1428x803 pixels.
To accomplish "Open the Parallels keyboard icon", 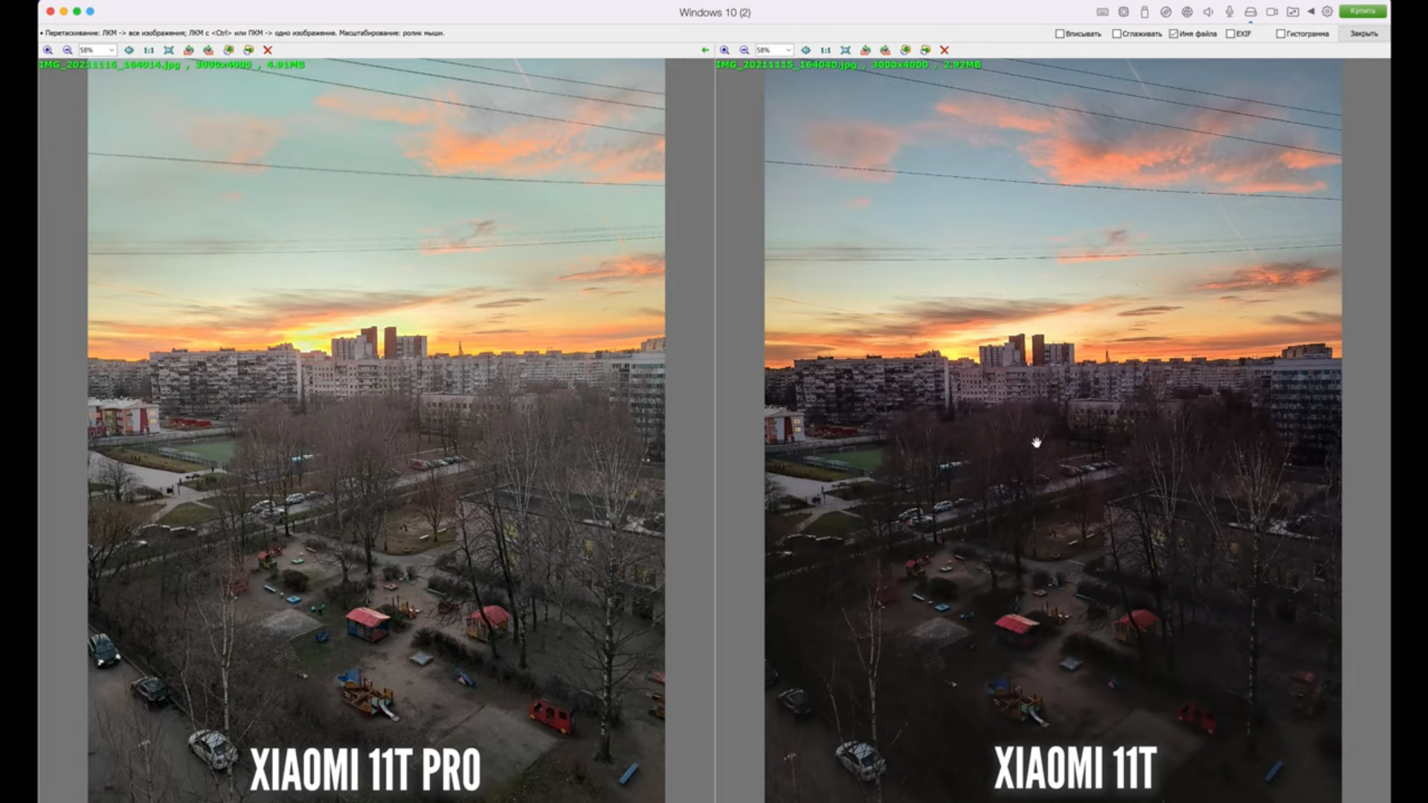I will [x=1102, y=12].
